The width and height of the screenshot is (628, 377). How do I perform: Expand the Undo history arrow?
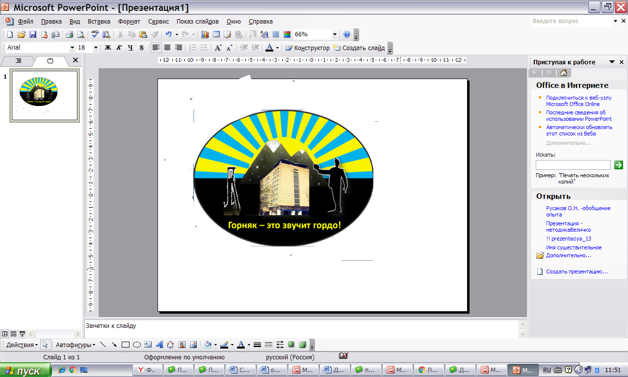177,34
